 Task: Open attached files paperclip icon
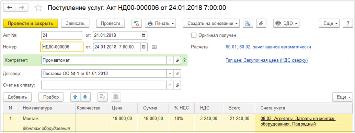pyautogui.click(x=261, y=23)
